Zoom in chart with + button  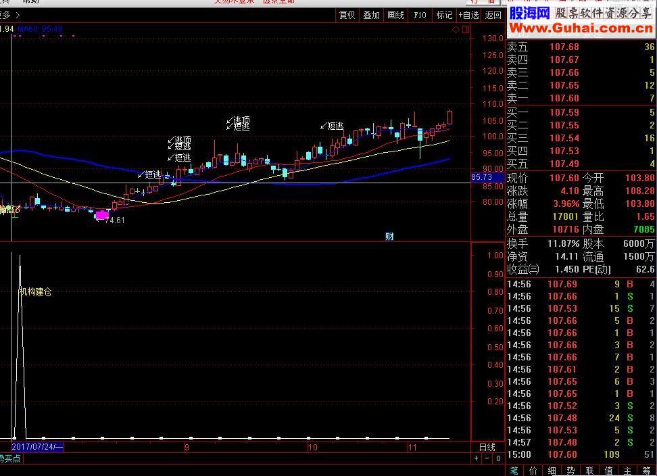pyautogui.click(x=476, y=458)
